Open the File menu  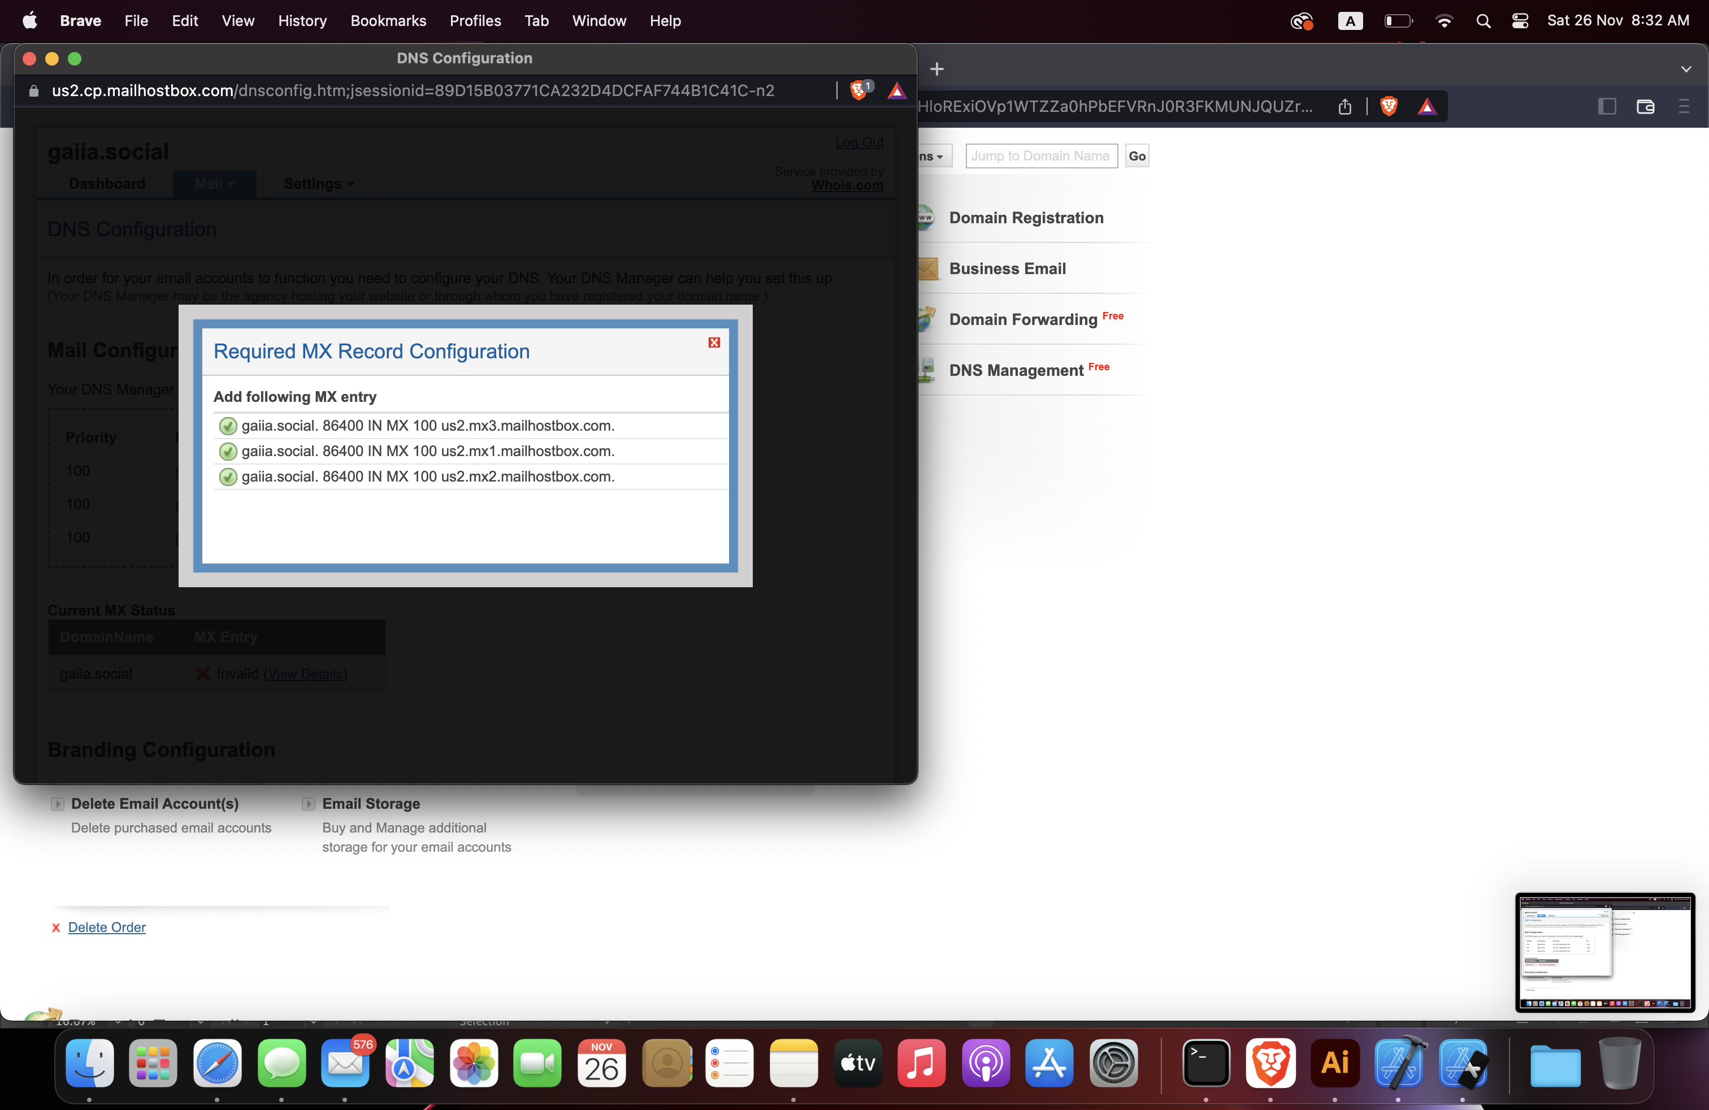point(136,20)
